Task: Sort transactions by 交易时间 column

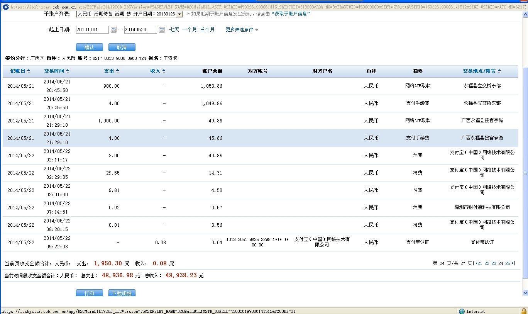Action: tap(56, 71)
